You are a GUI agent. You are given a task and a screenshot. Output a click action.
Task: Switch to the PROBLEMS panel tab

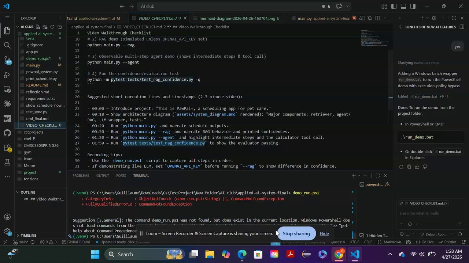81,176
